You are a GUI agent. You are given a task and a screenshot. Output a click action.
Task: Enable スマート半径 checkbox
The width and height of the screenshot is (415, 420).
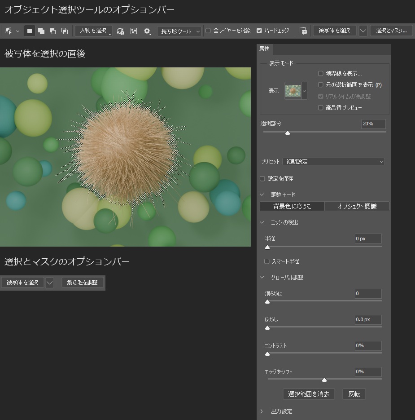[x=267, y=261]
